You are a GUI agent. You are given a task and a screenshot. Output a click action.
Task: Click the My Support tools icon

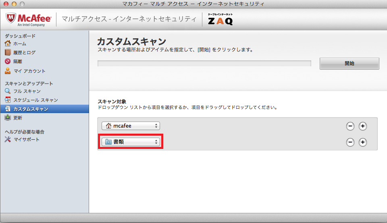pos(8,139)
